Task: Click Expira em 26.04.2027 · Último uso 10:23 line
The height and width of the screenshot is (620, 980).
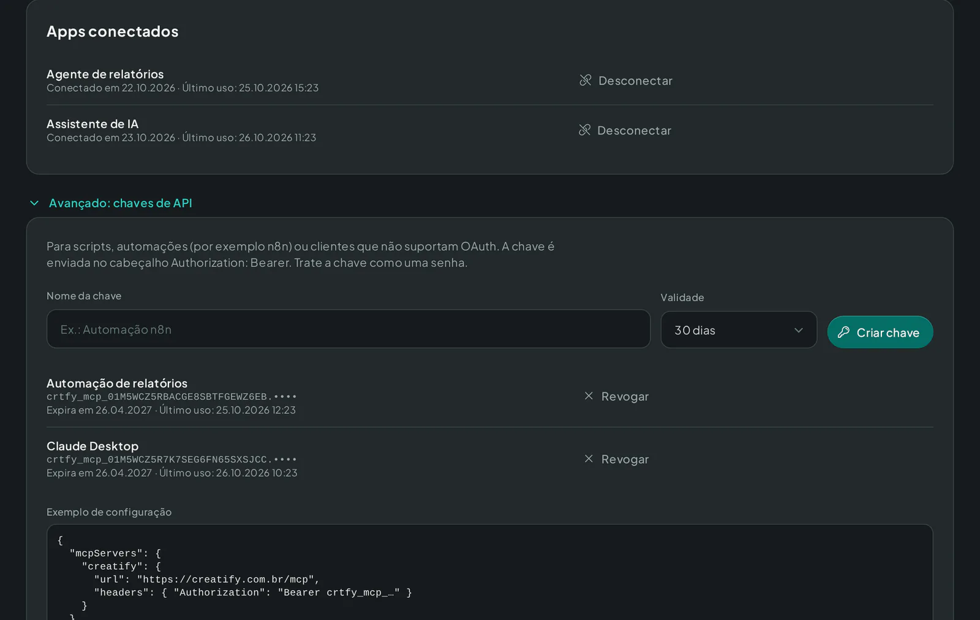Action: 172,473
